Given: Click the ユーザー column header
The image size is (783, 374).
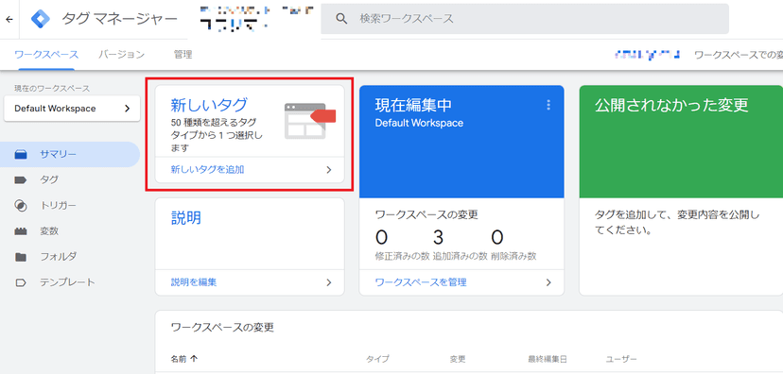Looking at the screenshot, I should point(621,359).
